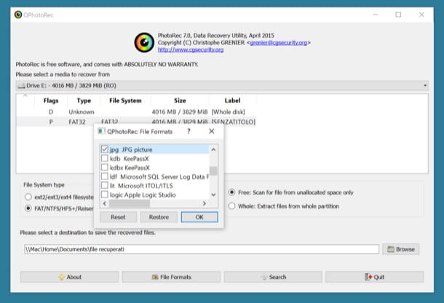Open File Formats from bottom bar
This screenshot has width=444, height=303.
[171, 277]
